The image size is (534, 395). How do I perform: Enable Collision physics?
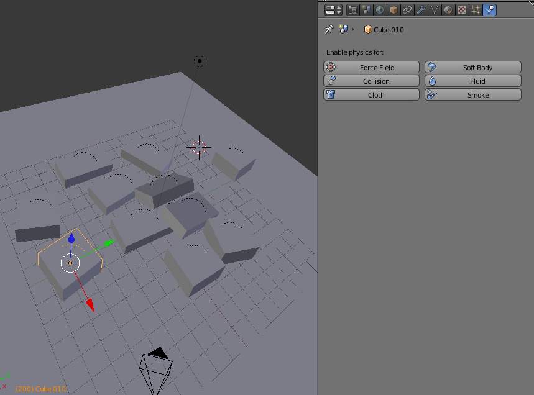371,81
